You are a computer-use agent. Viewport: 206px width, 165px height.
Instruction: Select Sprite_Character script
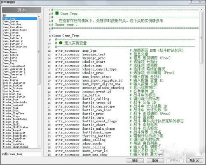(14, 83)
